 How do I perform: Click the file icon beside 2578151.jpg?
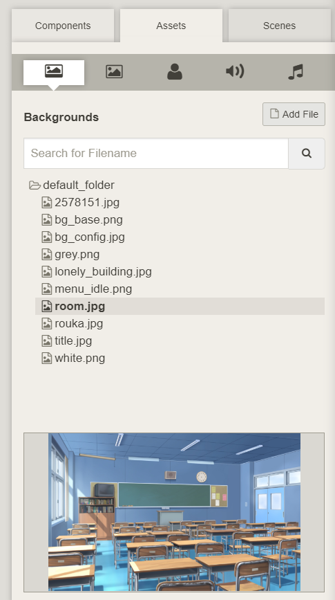46,203
